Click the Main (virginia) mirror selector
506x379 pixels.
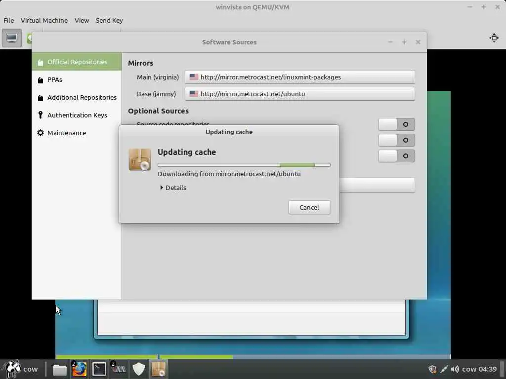pyautogui.click(x=300, y=77)
